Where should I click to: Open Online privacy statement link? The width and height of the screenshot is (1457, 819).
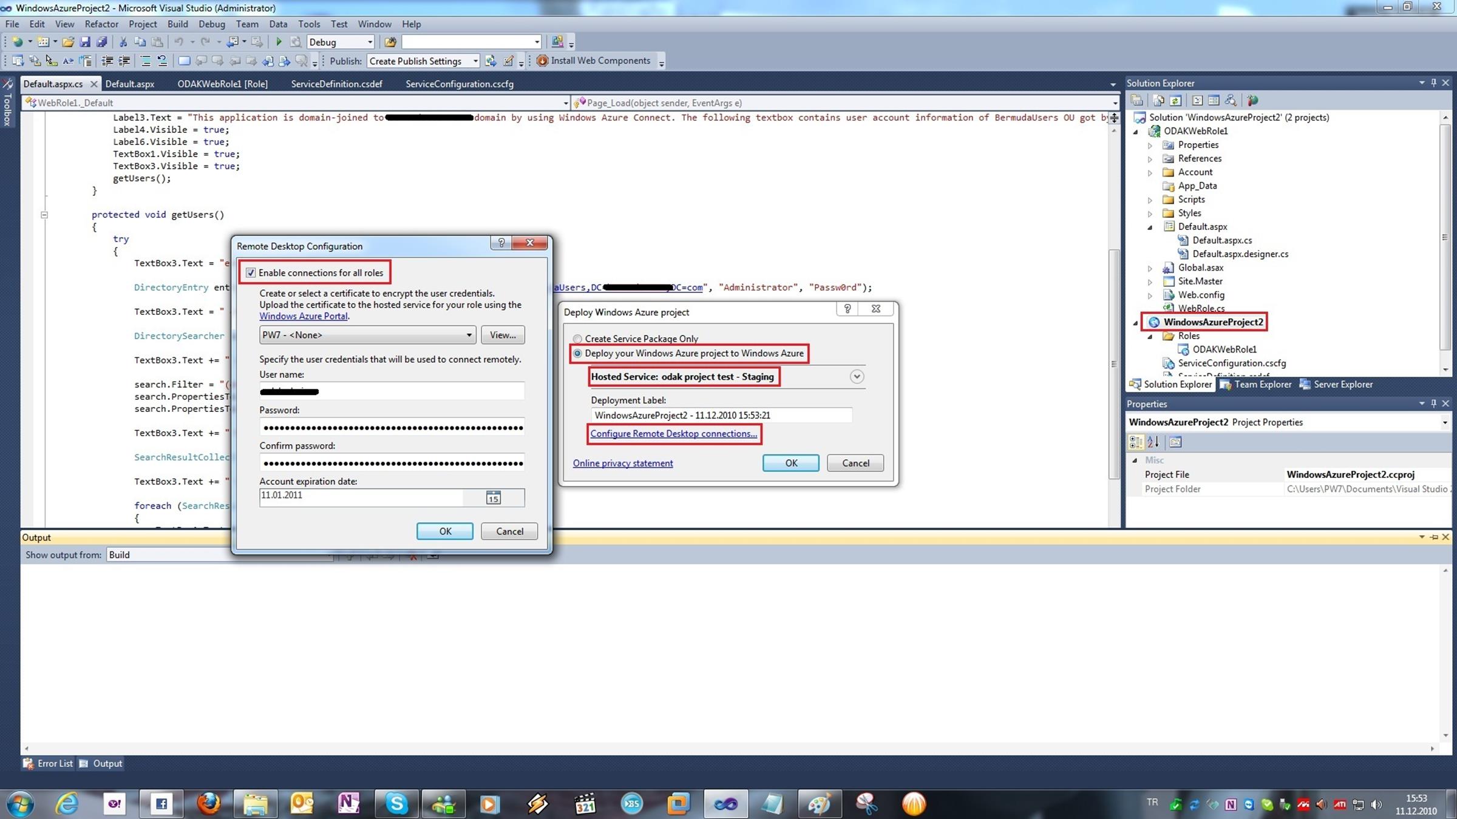[x=623, y=463]
